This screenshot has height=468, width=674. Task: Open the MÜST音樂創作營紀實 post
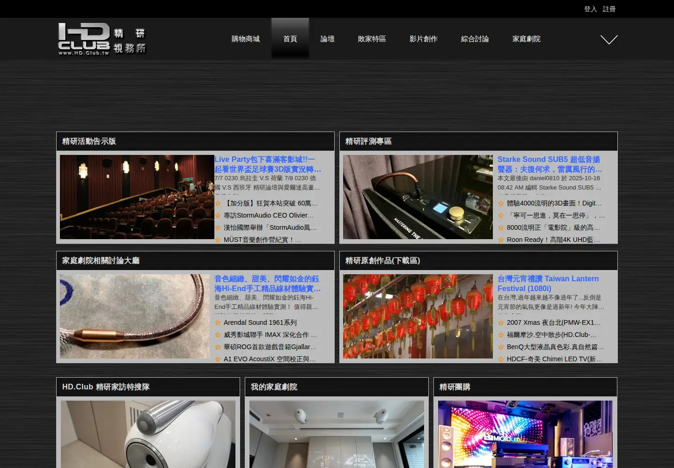(262, 240)
